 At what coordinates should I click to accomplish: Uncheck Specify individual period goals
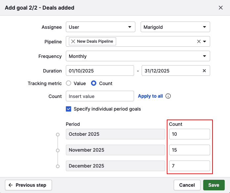69,109
